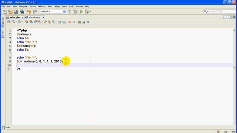237x133 pixels.
Task: Click the 10 | 1 cursor position indicator
Action: [x=226, y=132]
